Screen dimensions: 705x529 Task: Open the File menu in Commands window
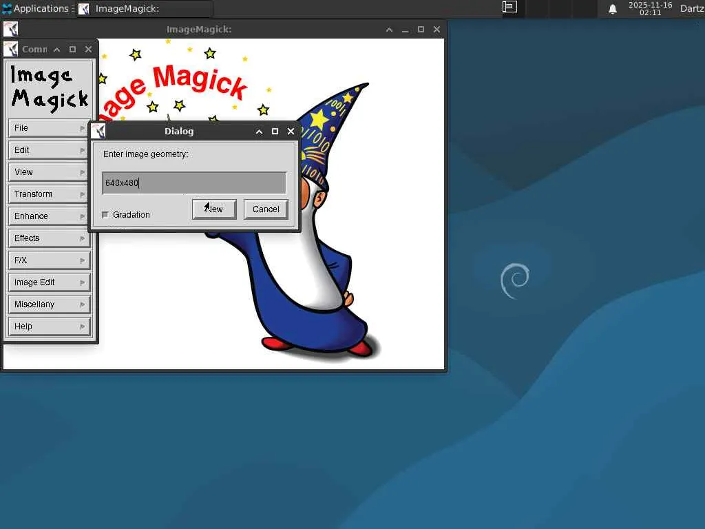coord(50,128)
